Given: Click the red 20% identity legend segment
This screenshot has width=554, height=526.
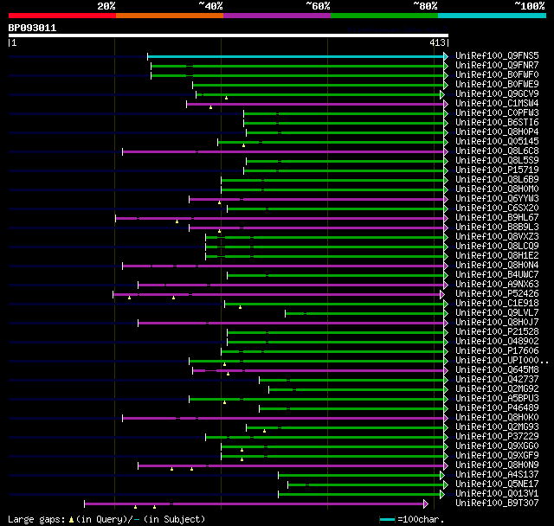Looking at the screenshot, I should coord(62,16).
